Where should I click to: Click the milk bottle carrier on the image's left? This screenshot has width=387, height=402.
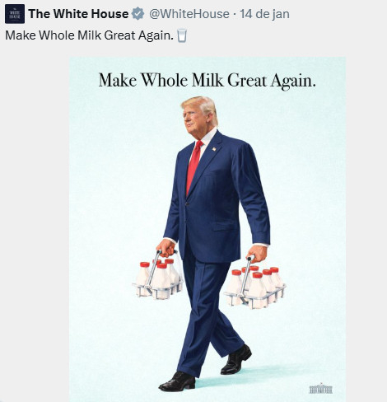point(158,278)
